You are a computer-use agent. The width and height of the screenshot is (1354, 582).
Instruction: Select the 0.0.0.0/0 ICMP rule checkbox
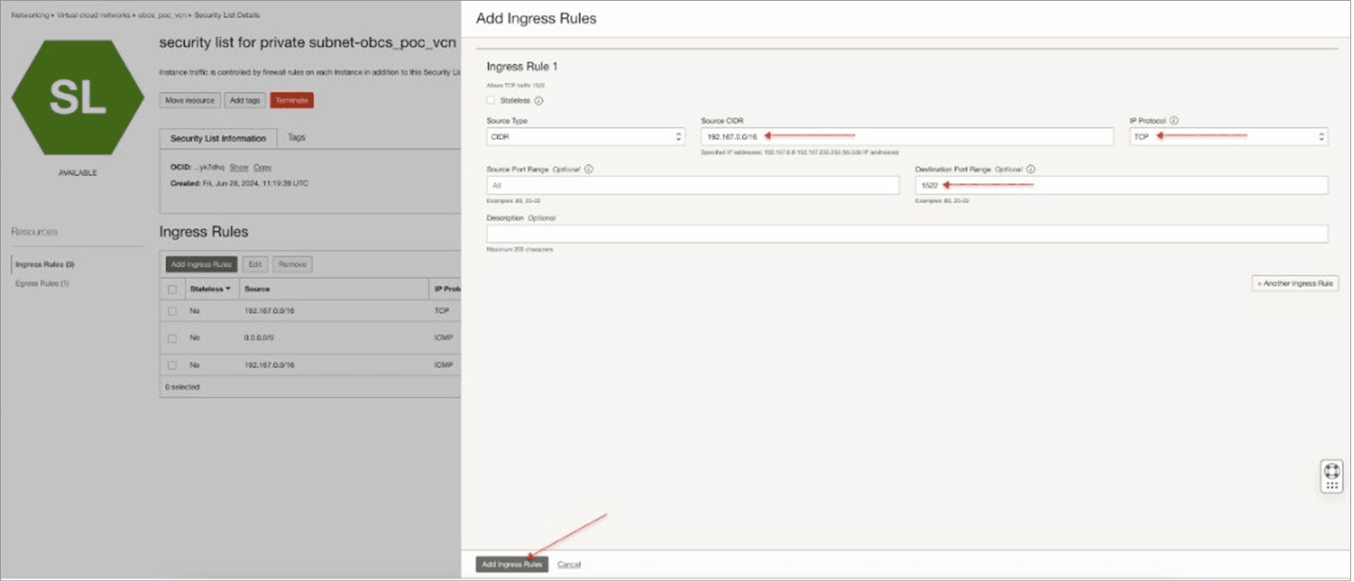[x=172, y=338]
